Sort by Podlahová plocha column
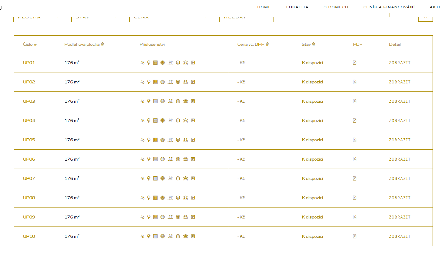Viewport: 440px width, 255px height. pos(84,44)
